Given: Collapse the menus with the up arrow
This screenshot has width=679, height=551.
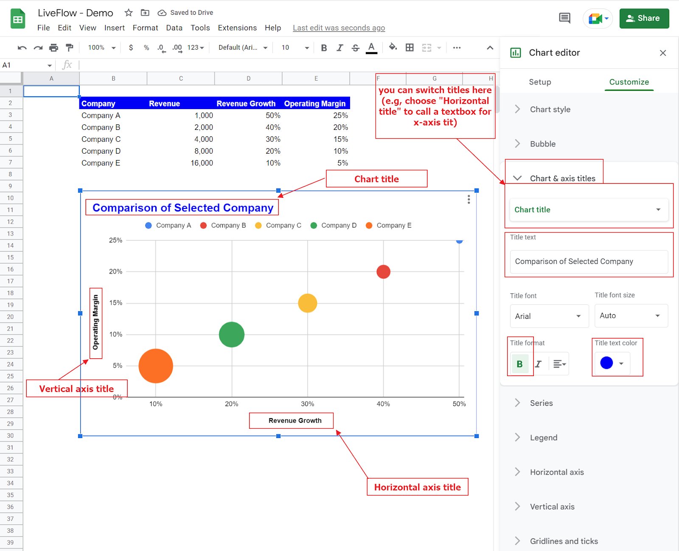Looking at the screenshot, I should click(x=490, y=48).
